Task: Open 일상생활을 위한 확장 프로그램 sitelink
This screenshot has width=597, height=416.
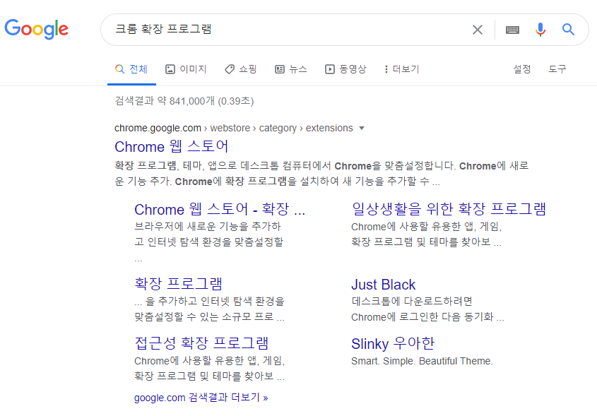Action: (x=449, y=208)
